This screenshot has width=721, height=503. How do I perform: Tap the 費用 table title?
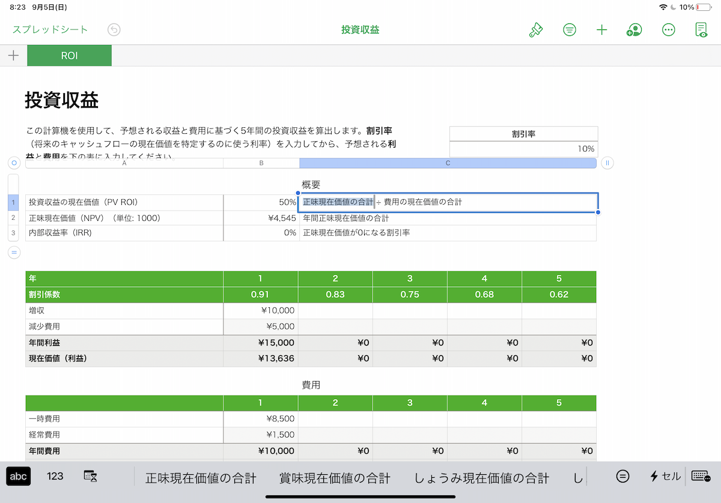click(x=311, y=385)
